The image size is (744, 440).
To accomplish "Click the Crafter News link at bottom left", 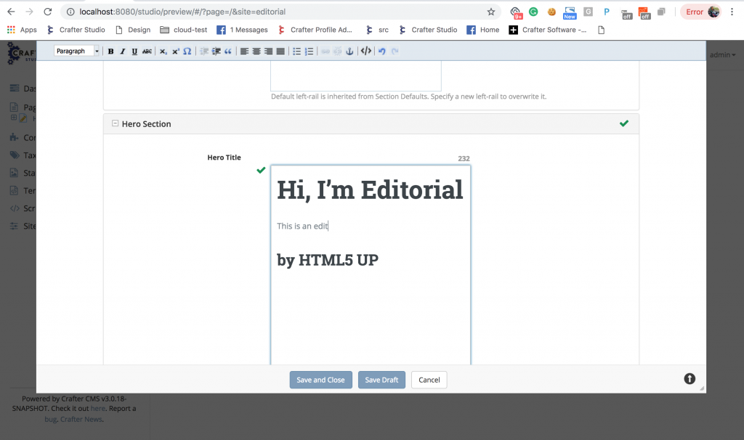I will [x=80, y=418].
